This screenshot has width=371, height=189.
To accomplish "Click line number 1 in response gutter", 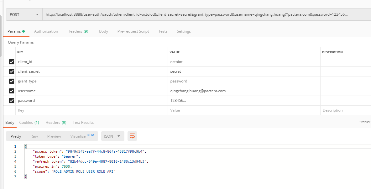I will [15, 147].
